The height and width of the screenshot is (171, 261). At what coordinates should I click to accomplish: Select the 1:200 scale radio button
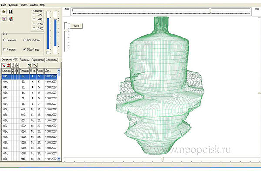click(x=34, y=15)
